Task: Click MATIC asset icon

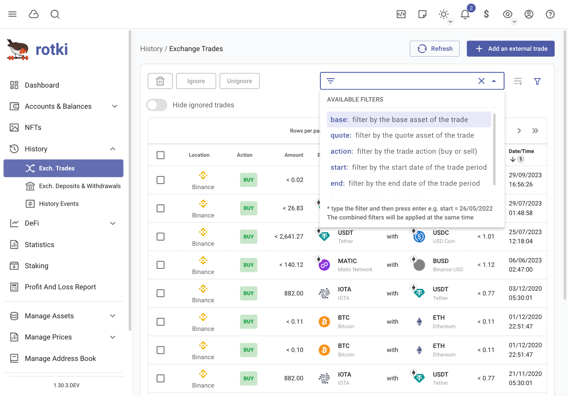Action: [x=324, y=265]
